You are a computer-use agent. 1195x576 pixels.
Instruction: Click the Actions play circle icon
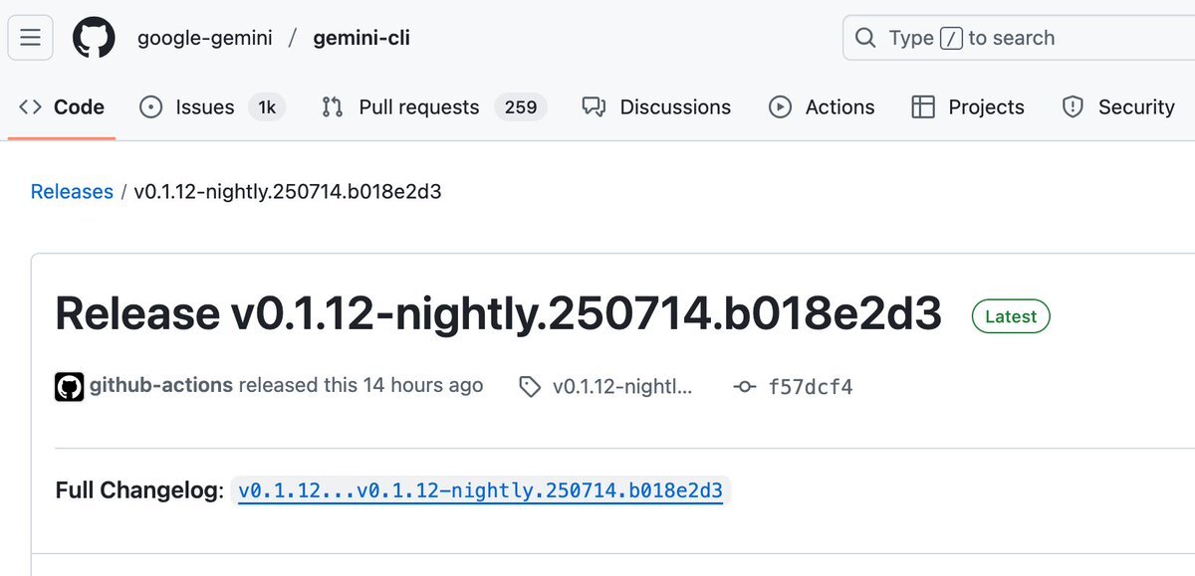point(781,107)
